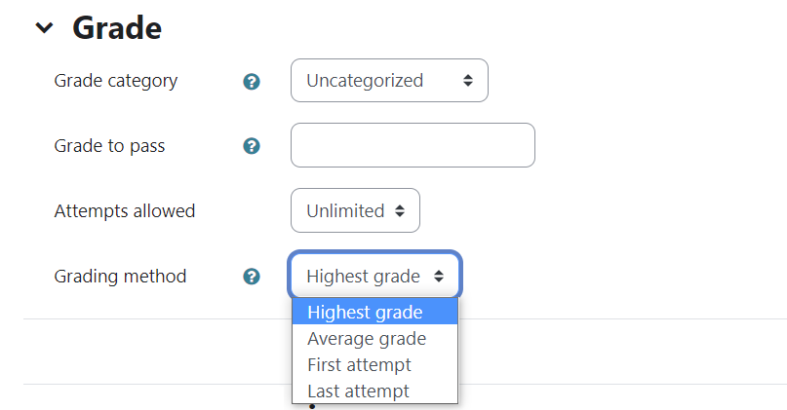Open the Unlimited attempts allowed dropdown
The image size is (787, 410).
pyautogui.click(x=355, y=210)
